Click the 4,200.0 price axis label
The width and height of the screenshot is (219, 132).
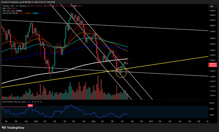click(212, 20)
